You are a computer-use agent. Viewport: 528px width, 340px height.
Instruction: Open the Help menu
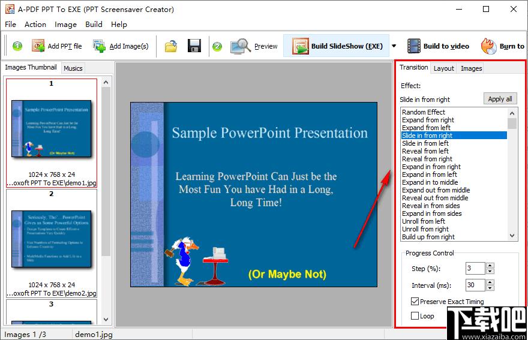(x=119, y=24)
